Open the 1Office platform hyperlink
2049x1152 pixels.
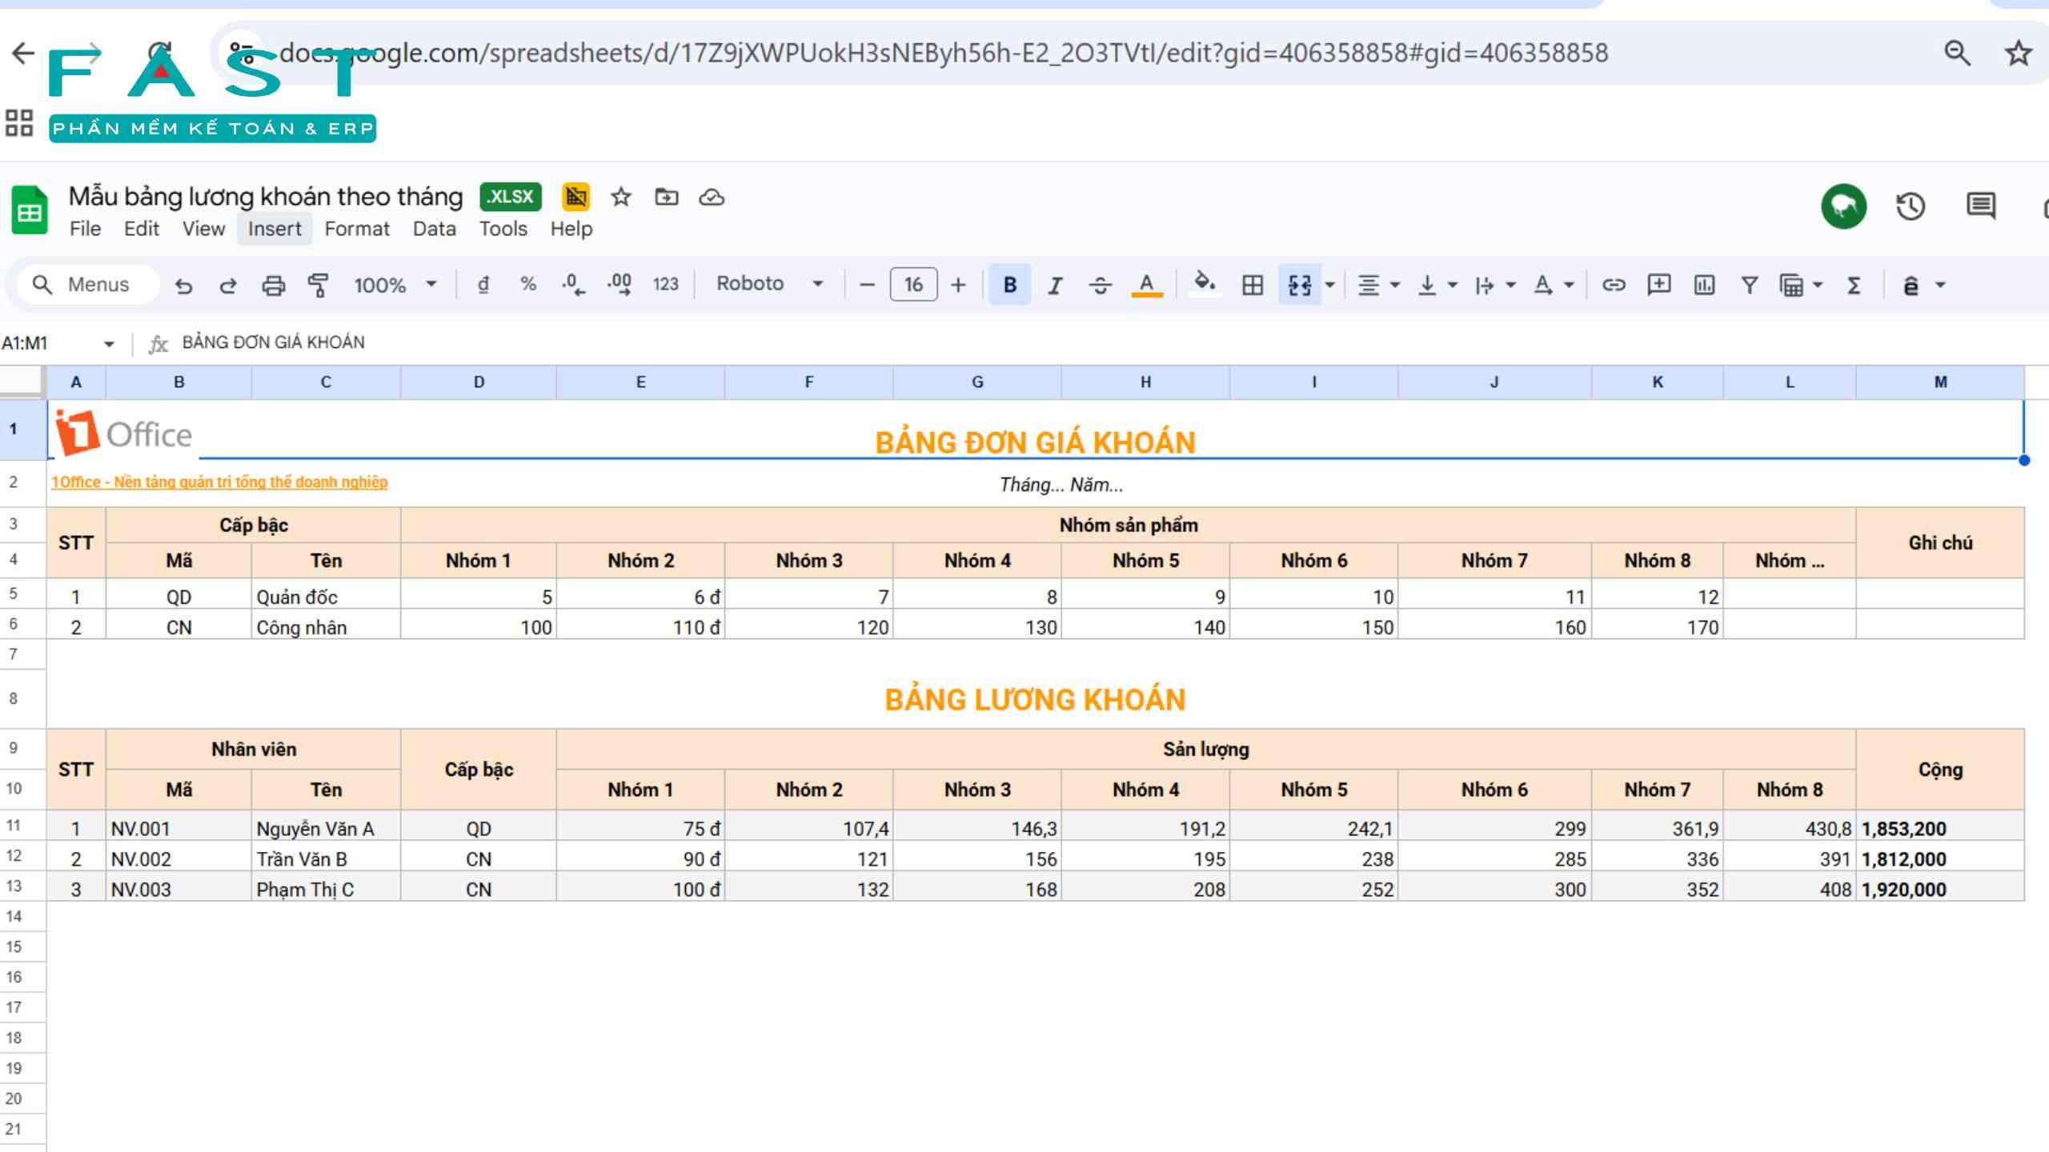(219, 482)
